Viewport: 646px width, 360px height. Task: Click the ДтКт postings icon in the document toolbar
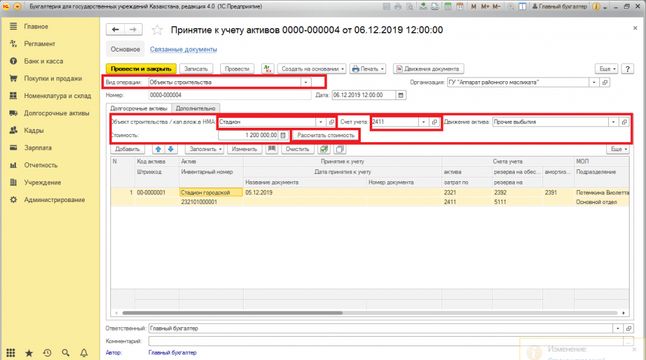pos(267,69)
